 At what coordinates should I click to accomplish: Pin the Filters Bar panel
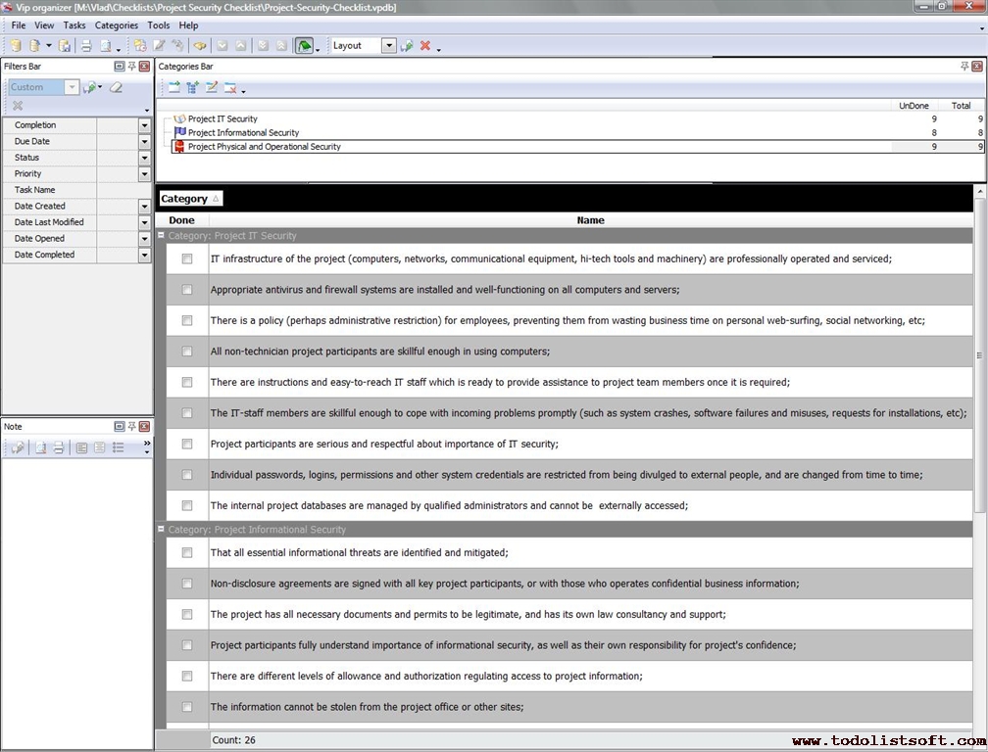pyautogui.click(x=132, y=67)
